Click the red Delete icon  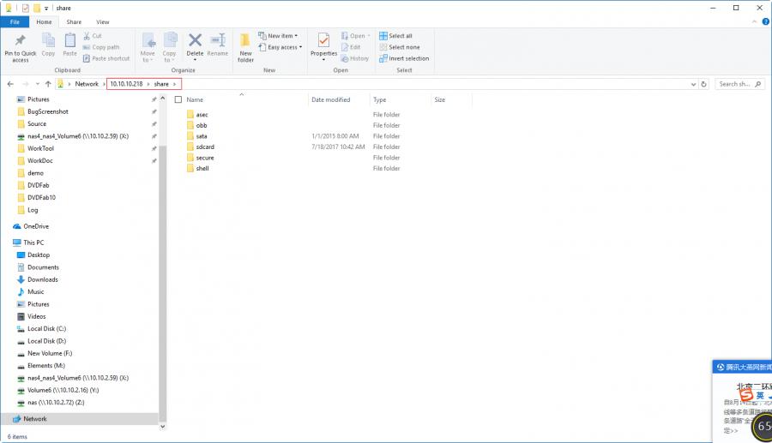click(195, 40)
